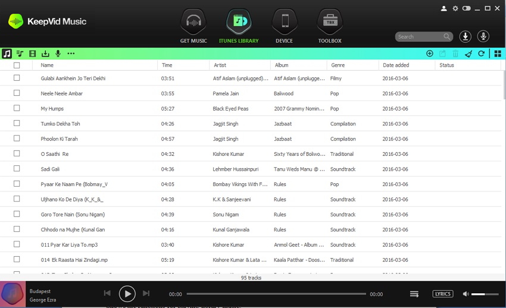Viewport: 506px width, 308px height.
Task: Open the TOOLBOX tab
Action: click(x=329, y=27)
